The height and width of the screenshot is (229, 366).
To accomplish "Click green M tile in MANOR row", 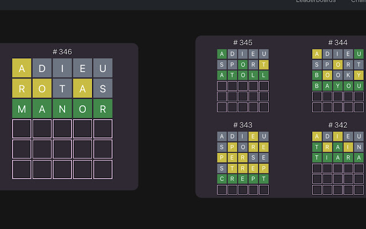I will (22, 108).
